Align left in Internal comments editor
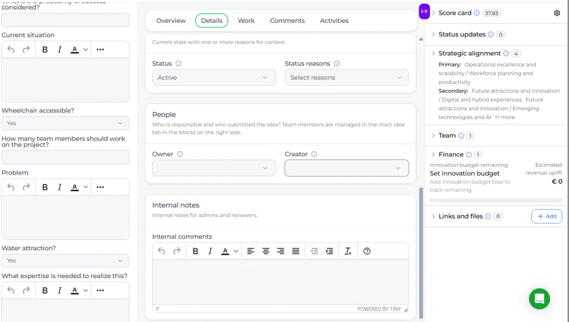 pos(251,251)
